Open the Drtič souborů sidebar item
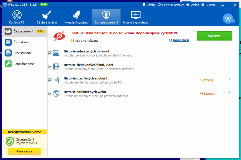The height and width of the screenshot is (160, 241). coord(25,53)
